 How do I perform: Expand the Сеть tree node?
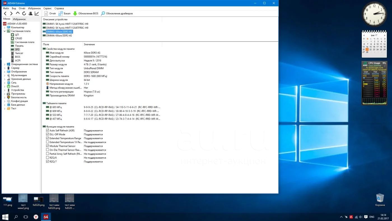click(5, 83)
